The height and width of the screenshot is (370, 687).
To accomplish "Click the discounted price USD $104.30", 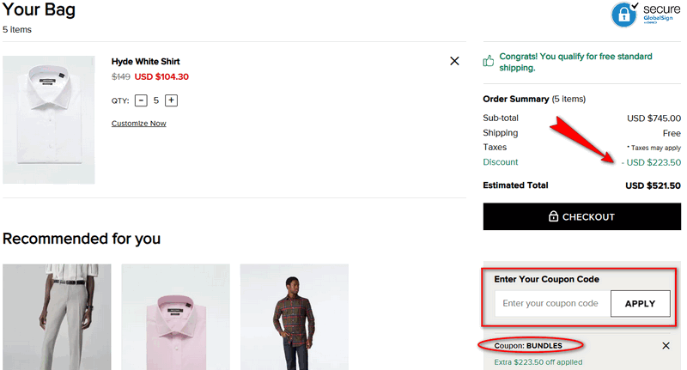I will 161,76.
